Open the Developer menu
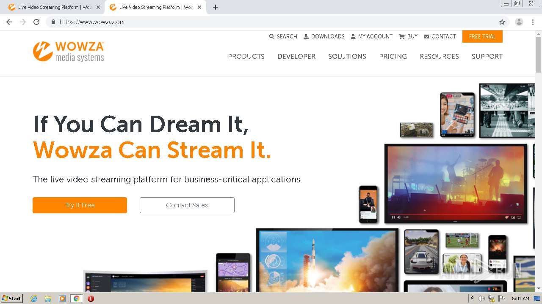This screenshot has width=542, height=304. click(296, 57)
